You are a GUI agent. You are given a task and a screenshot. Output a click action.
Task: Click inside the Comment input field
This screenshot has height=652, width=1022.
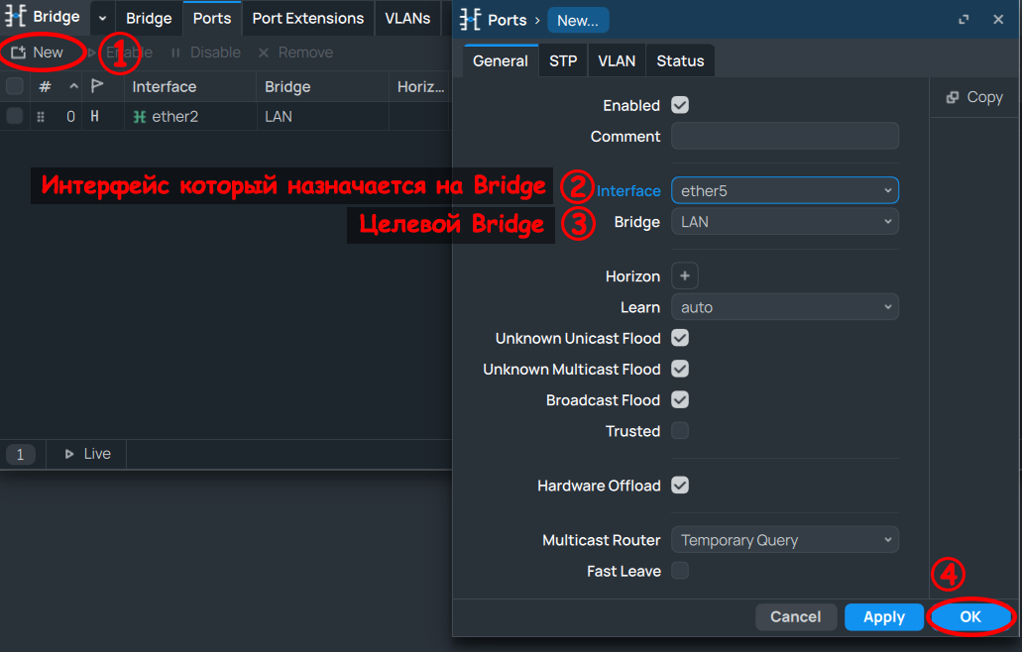(x=784, y=135)
